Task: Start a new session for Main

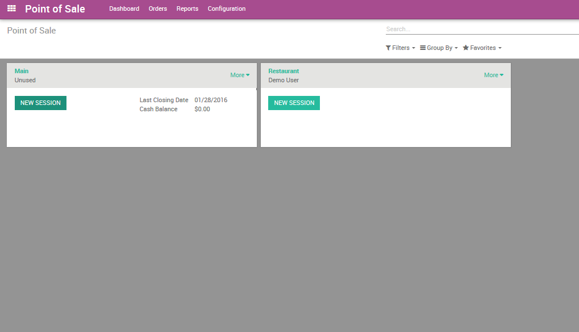Action: tap(40, 103)
